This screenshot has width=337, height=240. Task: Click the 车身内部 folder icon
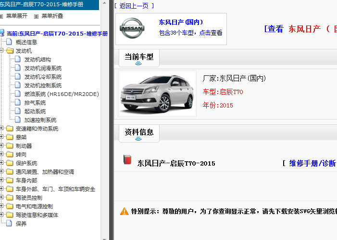coord(10,180)
